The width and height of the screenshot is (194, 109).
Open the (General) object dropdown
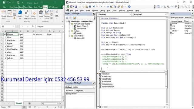coord(130,15)
